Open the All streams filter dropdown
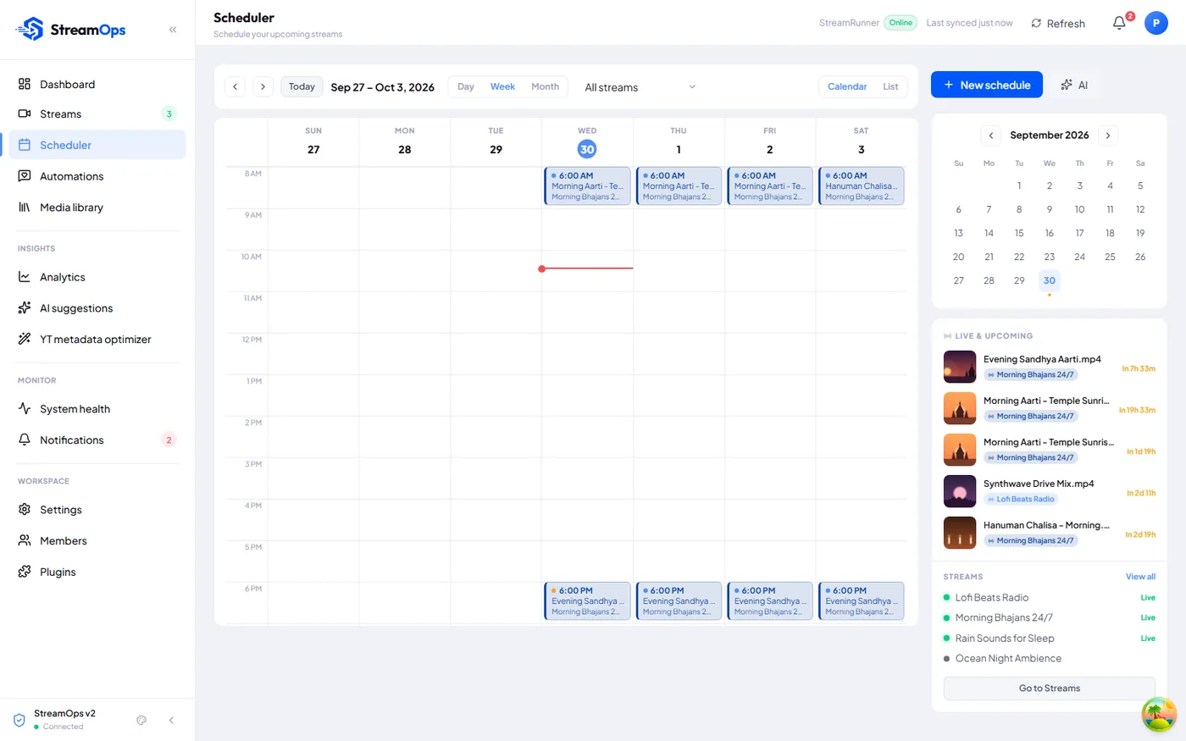Image resolution: width=1186 pixels, height=741 pixels. click(x=640, y=87)
